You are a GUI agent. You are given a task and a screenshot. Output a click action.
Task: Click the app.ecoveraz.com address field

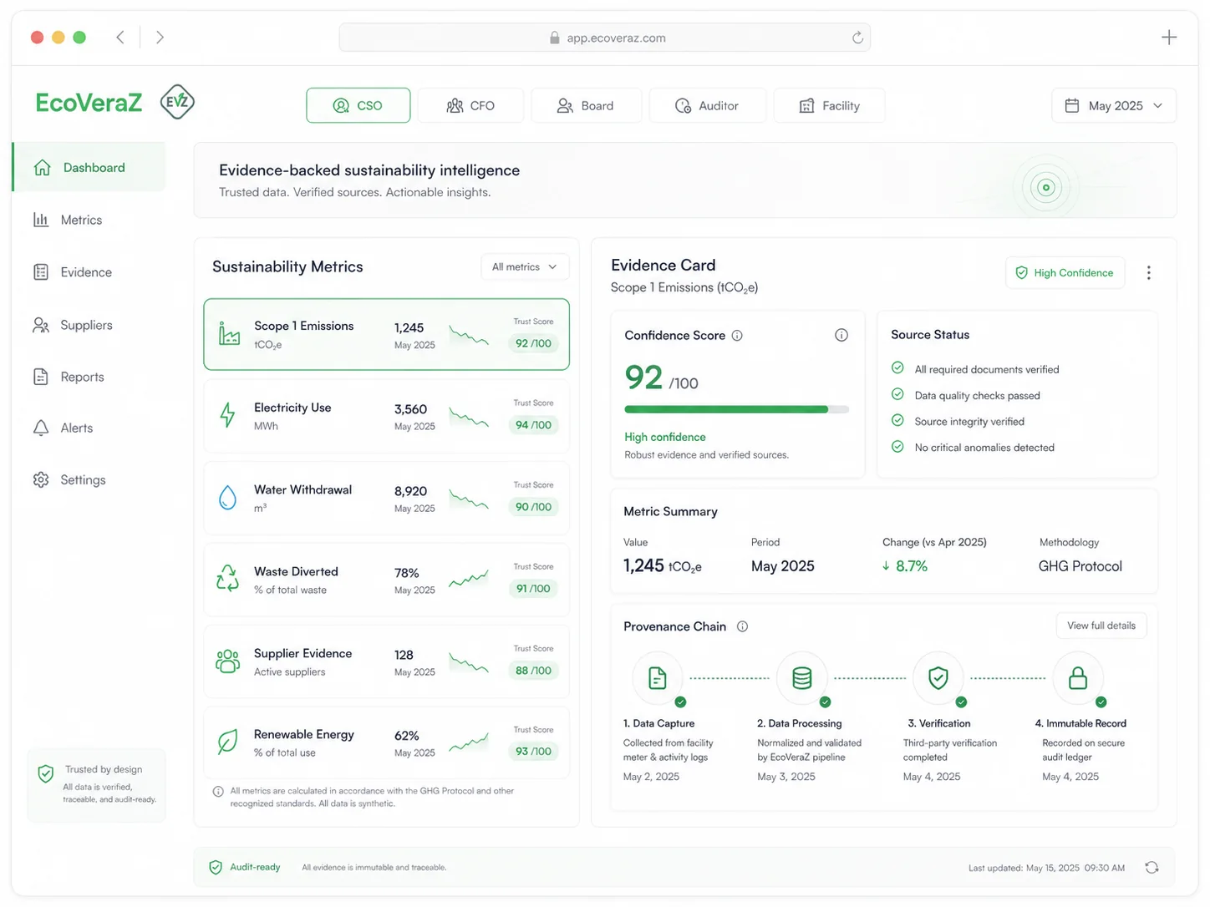605,38
